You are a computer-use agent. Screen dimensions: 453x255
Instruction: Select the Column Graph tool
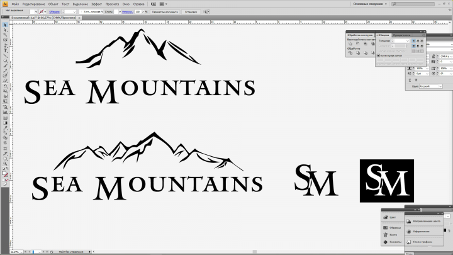point(5,112)
